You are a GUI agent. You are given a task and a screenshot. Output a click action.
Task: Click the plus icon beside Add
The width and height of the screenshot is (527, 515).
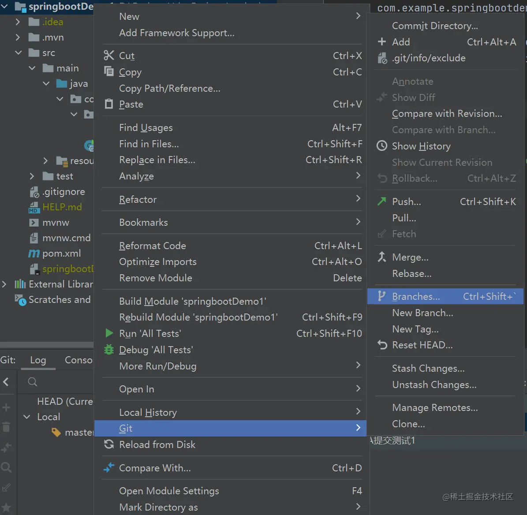pyautogui.click(x=382, y=41)
